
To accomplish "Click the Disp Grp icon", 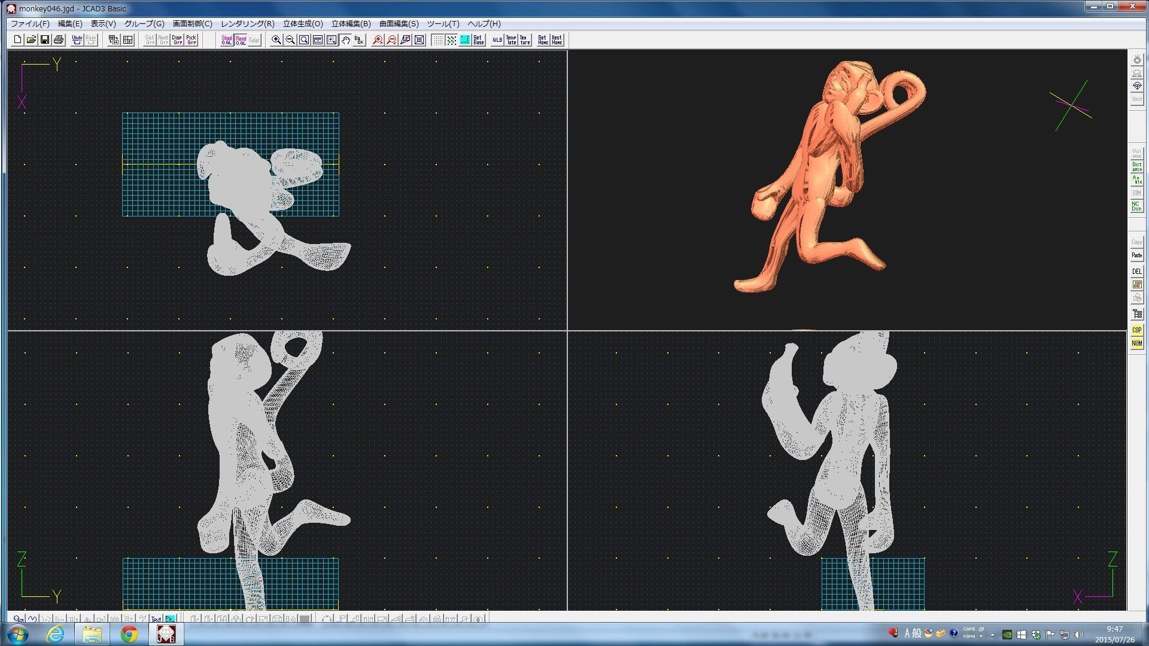I will (x=177, y=40).
